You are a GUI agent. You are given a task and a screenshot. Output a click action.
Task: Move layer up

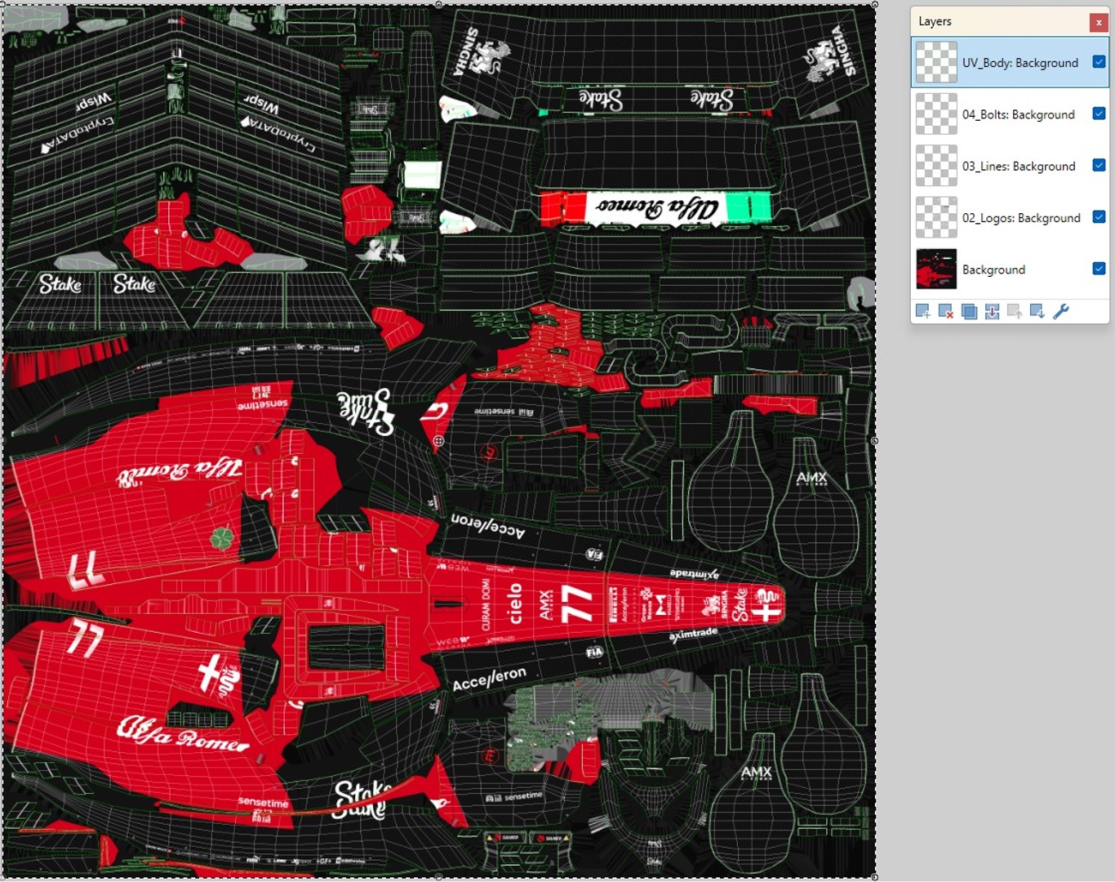[x=1015, y=311]
